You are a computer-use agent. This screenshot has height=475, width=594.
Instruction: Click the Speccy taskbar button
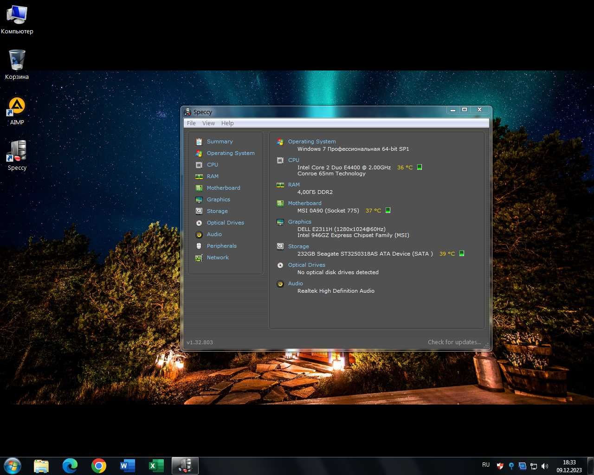(x=185, y=466)
